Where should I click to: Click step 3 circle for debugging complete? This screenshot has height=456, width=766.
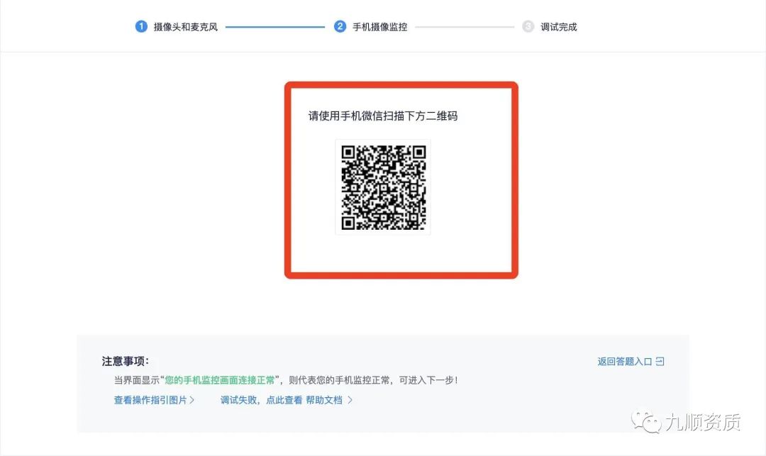click(x=528, y=26)
